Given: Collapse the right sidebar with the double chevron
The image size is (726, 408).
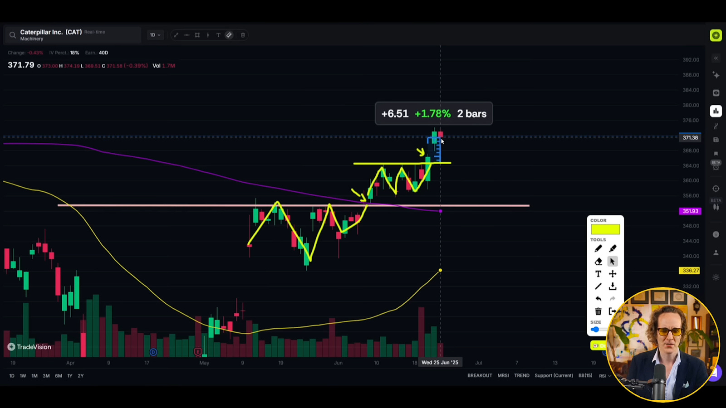Looking at the screenshot, I should 716,58.
